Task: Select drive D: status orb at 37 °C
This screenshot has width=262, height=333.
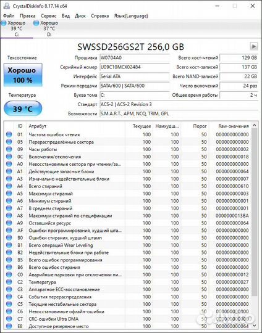Action: pos(36,23)
